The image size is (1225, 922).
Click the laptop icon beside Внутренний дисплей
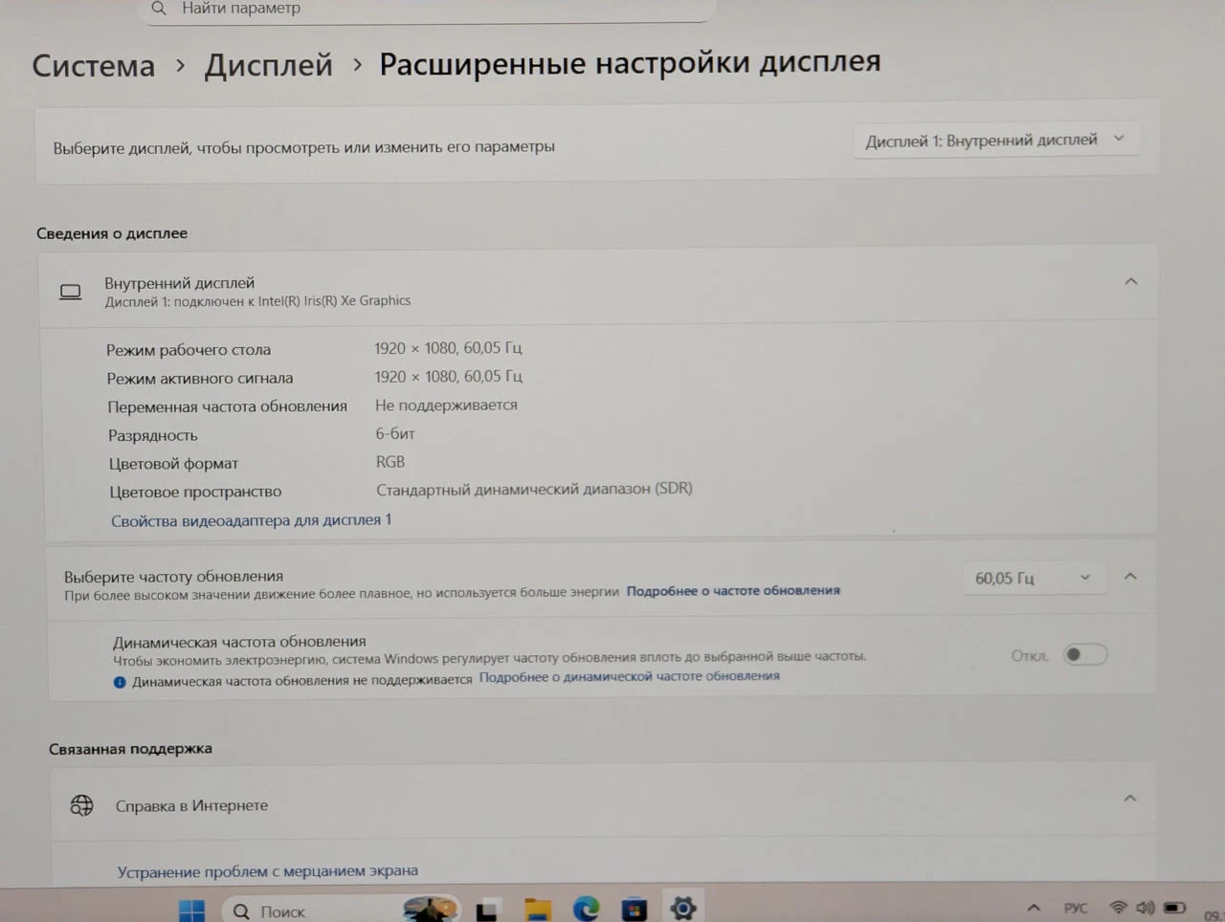(71, 292)
